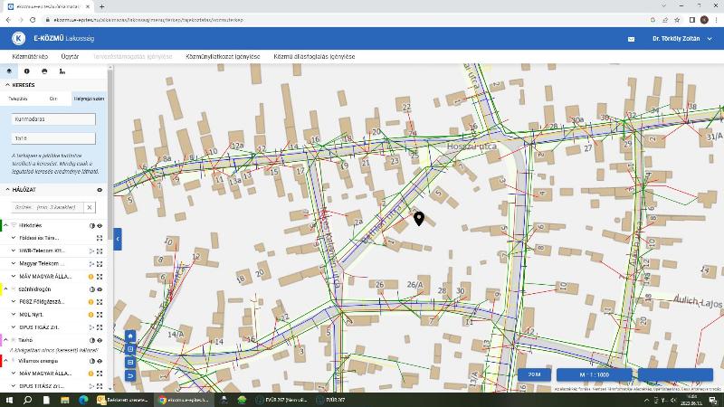Image resolution: width=724 pixels, height=407 pixels.
Task: Adjust the opacity icon for the Hírközlés layer
Action: (x=92, y=225)
